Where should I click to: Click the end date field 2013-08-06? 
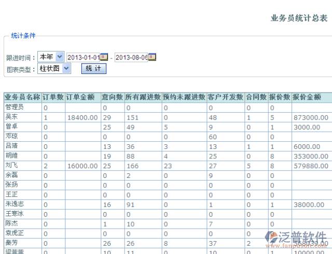tap(131, 57)
